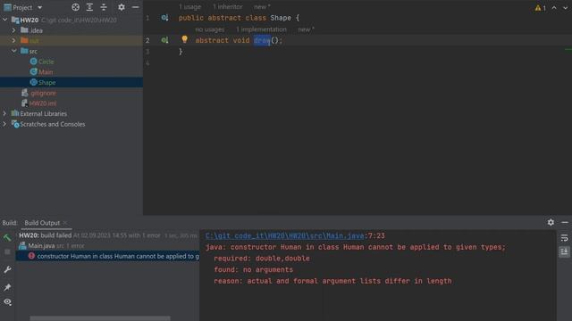Hide the Build tool window
This screenshot has height=321, width=572.
(x=565, y=222)
